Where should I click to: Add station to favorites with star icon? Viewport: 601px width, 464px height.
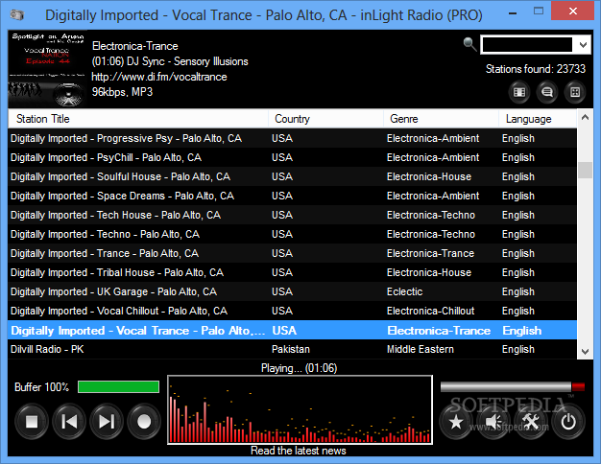point(456,422)
